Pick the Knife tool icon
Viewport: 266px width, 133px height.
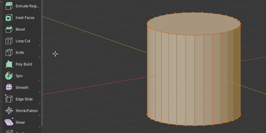tap(9, 53)
